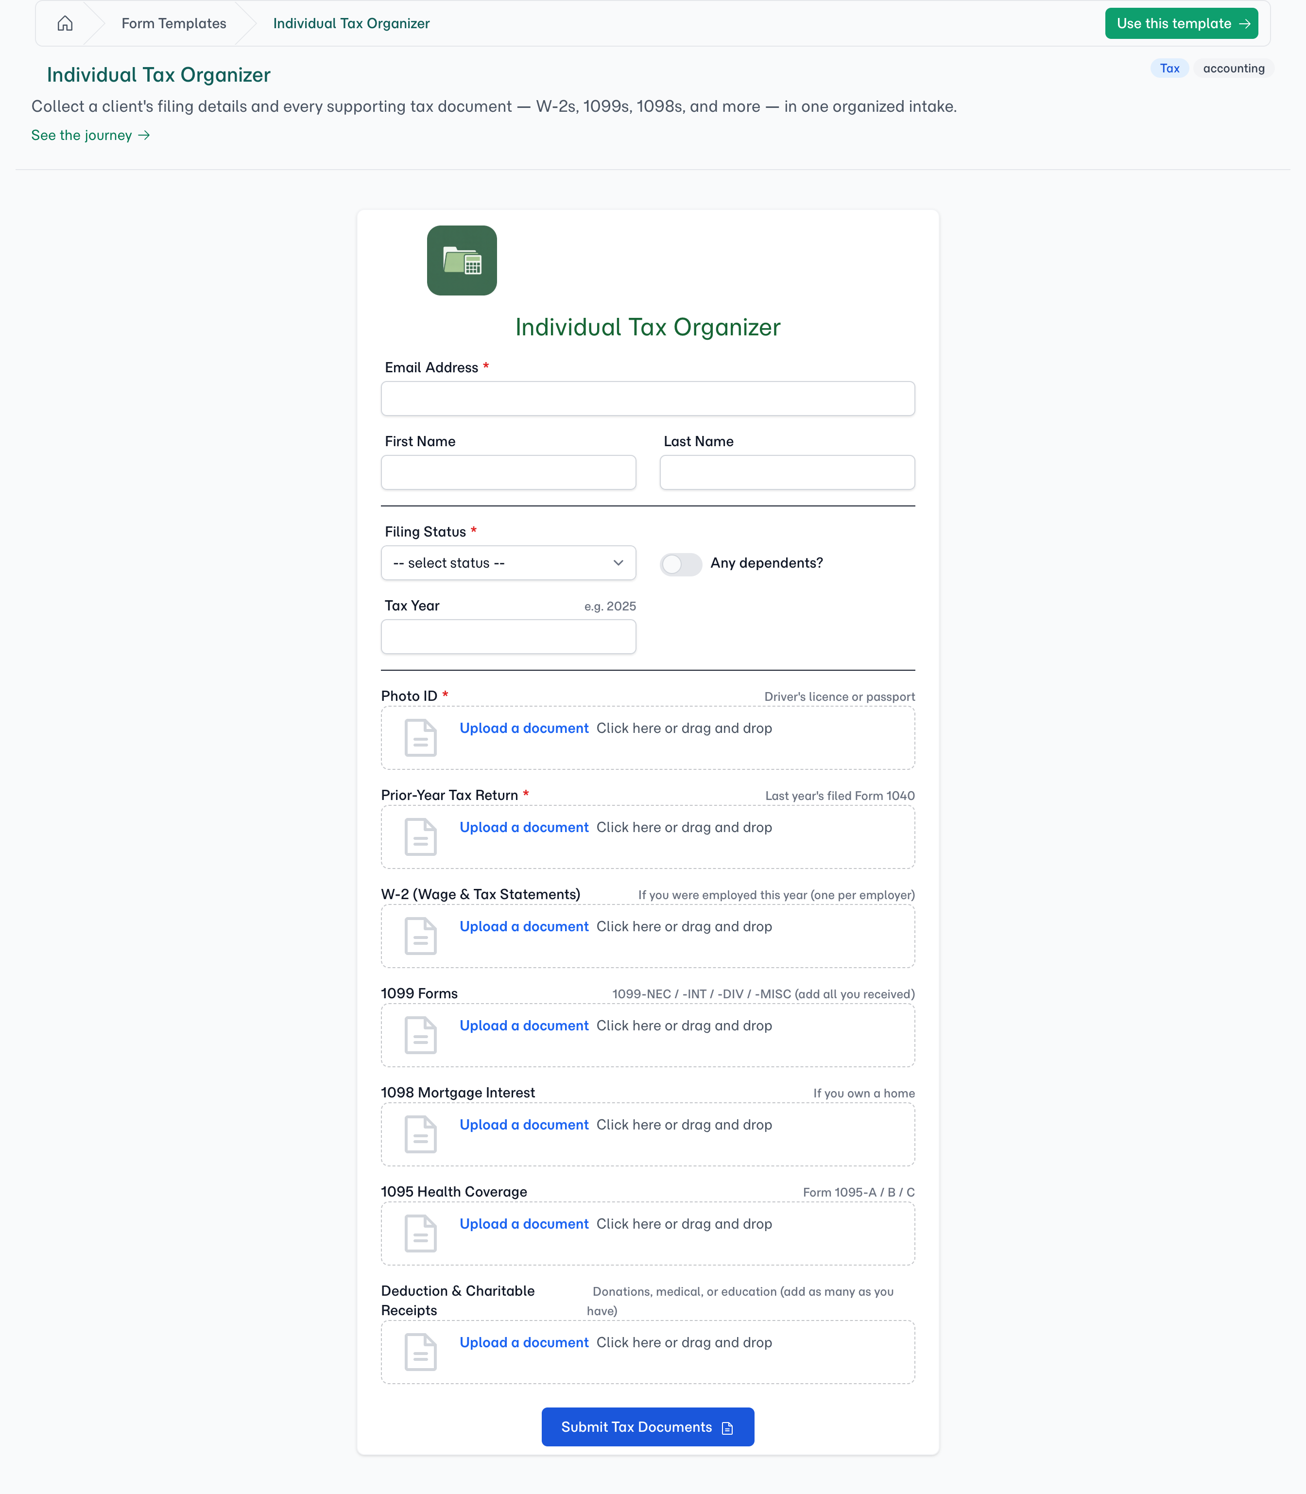The height and width of the screenshot is (1494, 1306).
Task: Open Form Templates breadcrumb
Action: tap(173, 23)
